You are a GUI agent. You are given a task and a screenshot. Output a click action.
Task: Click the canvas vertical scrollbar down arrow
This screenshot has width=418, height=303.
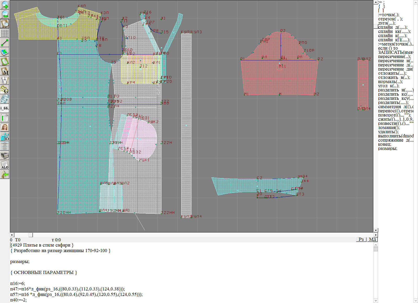click(376, 230)
